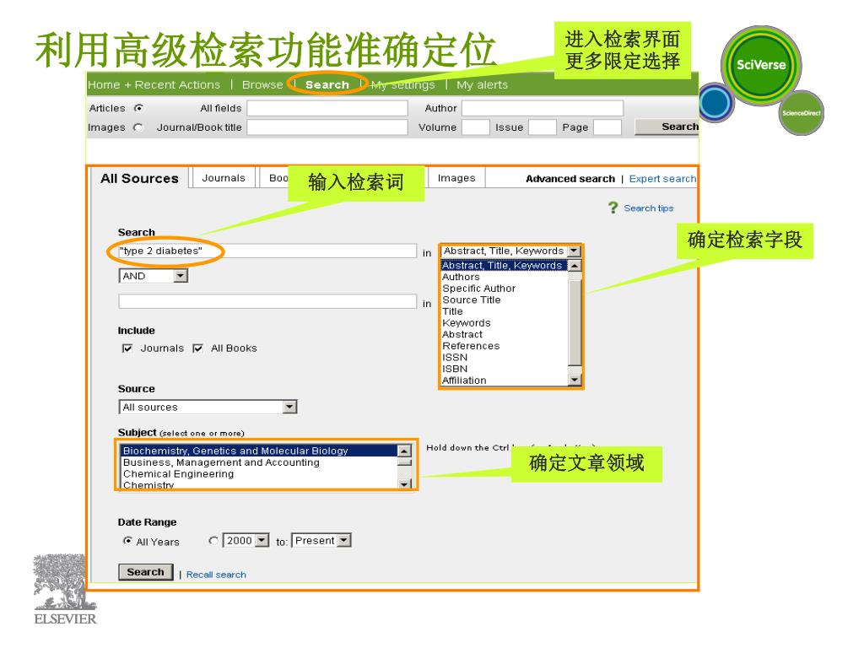Switch to the Journals tab
The width and height of the screenshot is (864, 648).
224,178
